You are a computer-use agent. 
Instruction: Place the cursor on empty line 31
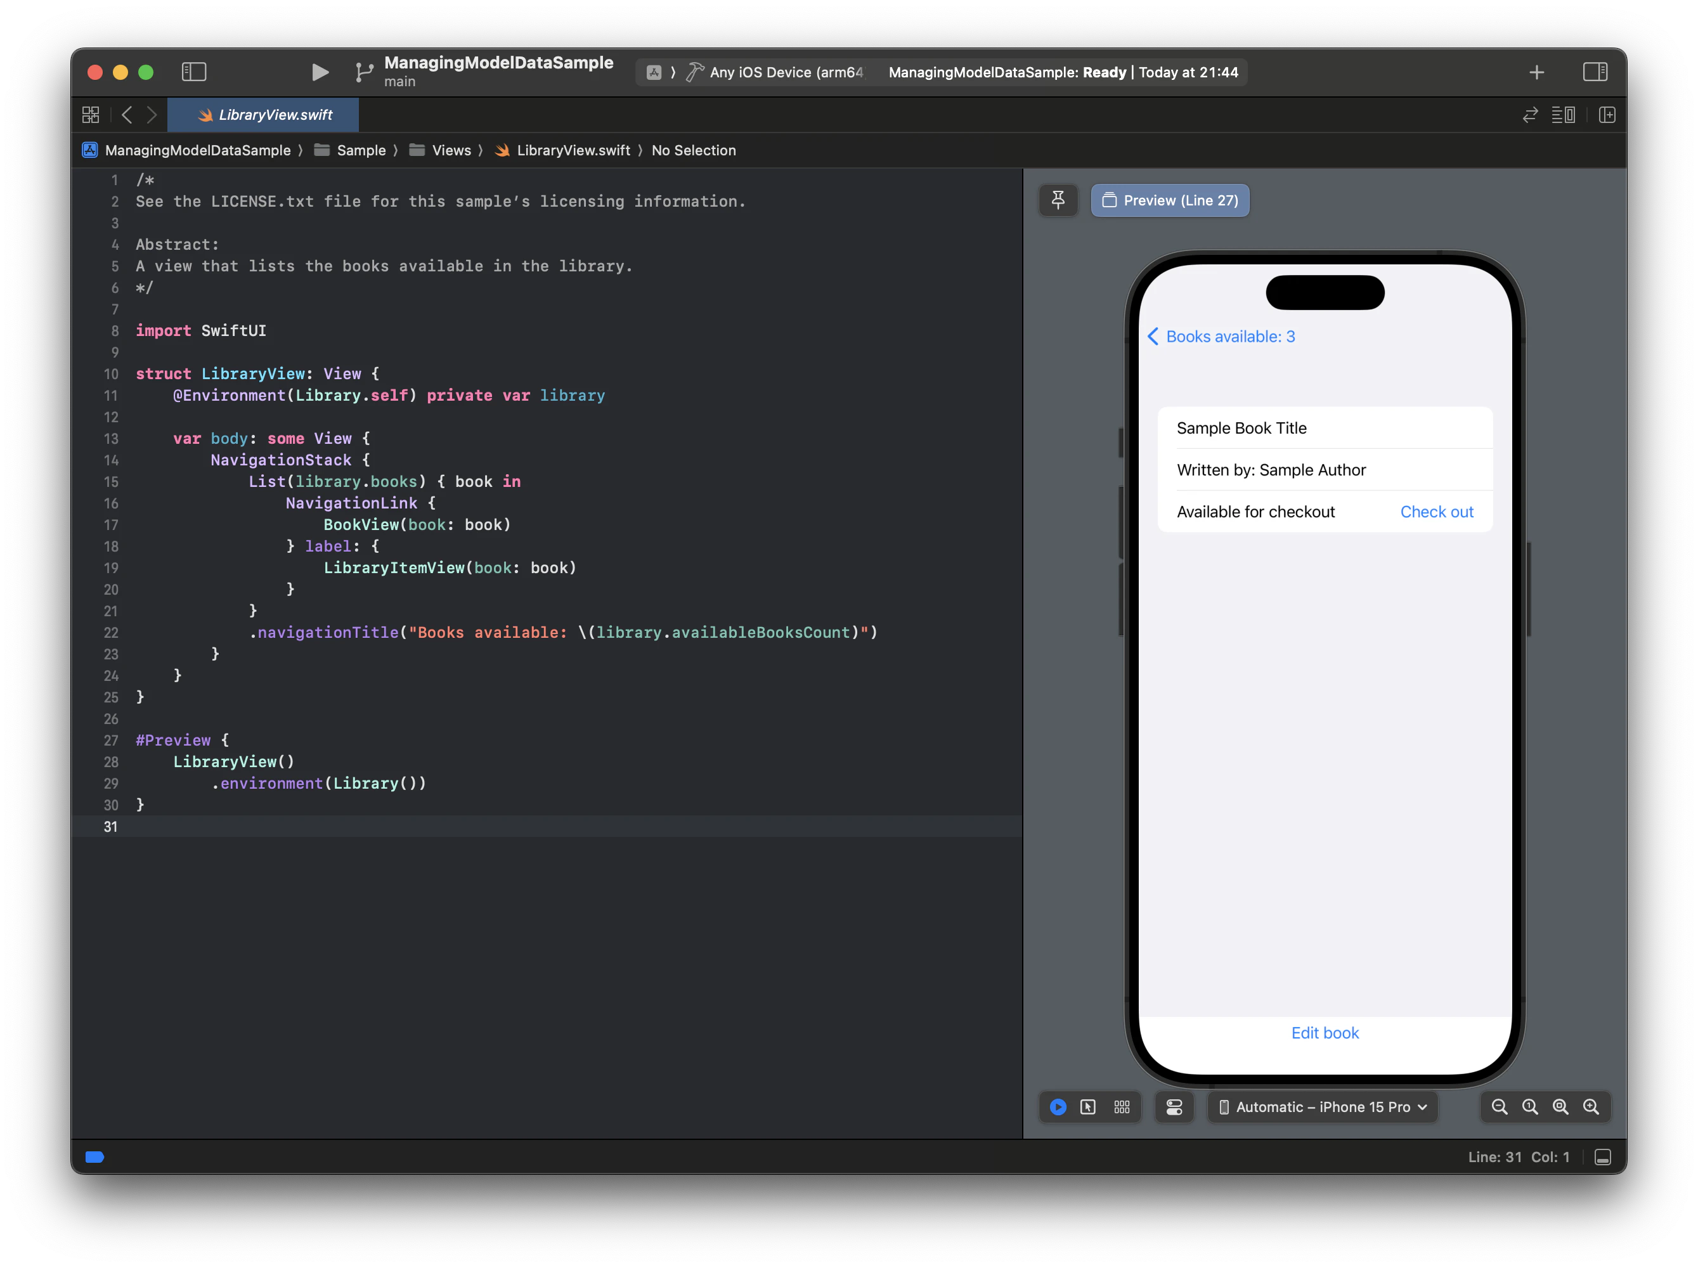tap(576, 827)
